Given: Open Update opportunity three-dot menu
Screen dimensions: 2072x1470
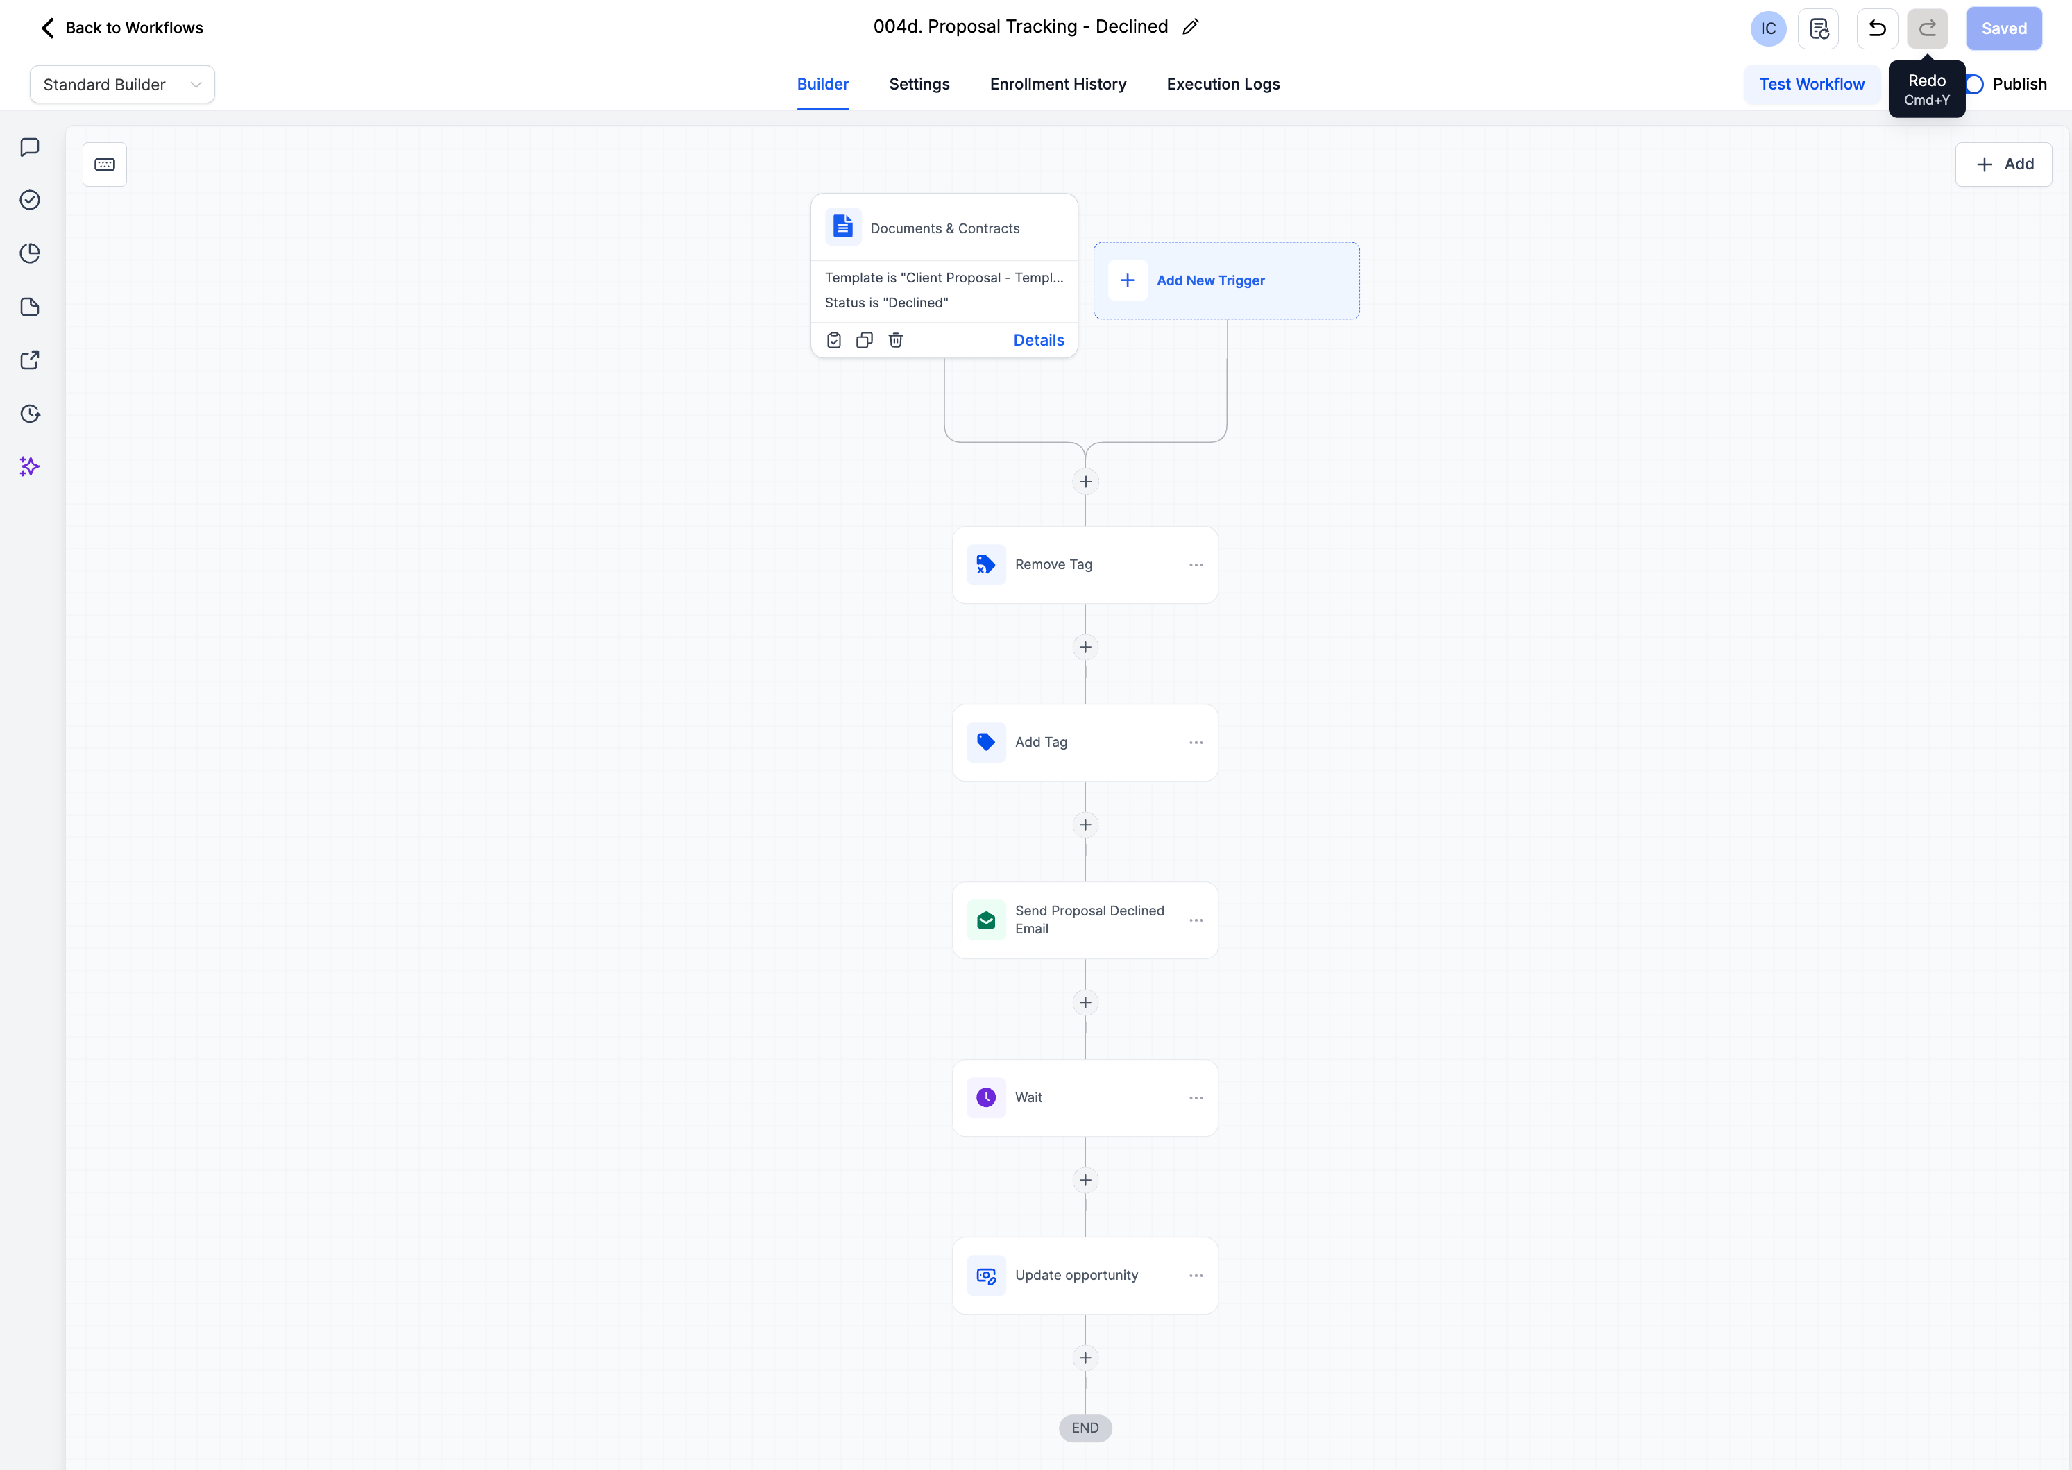Looking at the screenshot, I should [1196, 1276].
